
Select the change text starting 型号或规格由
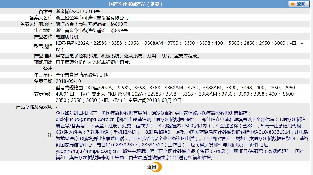tap(177, 94)
